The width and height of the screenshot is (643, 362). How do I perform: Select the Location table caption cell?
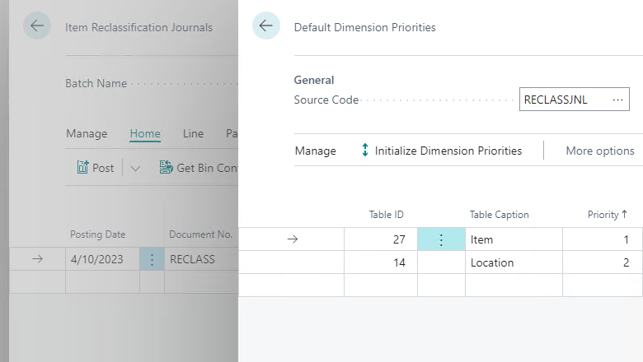(x=514, y=262)
